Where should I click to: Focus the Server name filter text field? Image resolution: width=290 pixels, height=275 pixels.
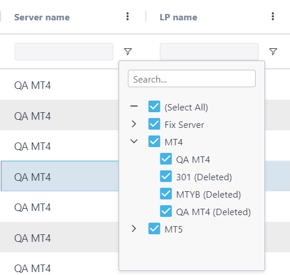64,52
